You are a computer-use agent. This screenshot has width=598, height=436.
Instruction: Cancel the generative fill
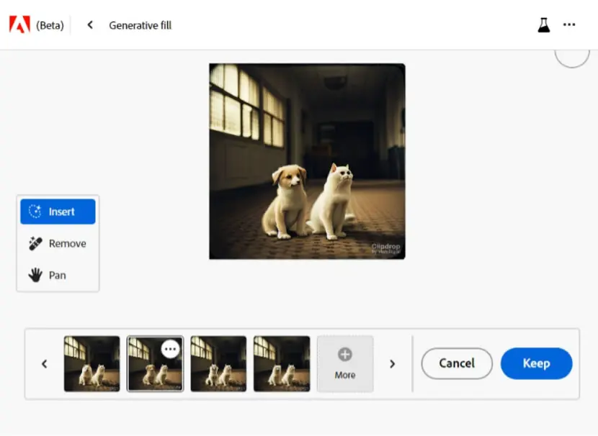coord(457,363)
